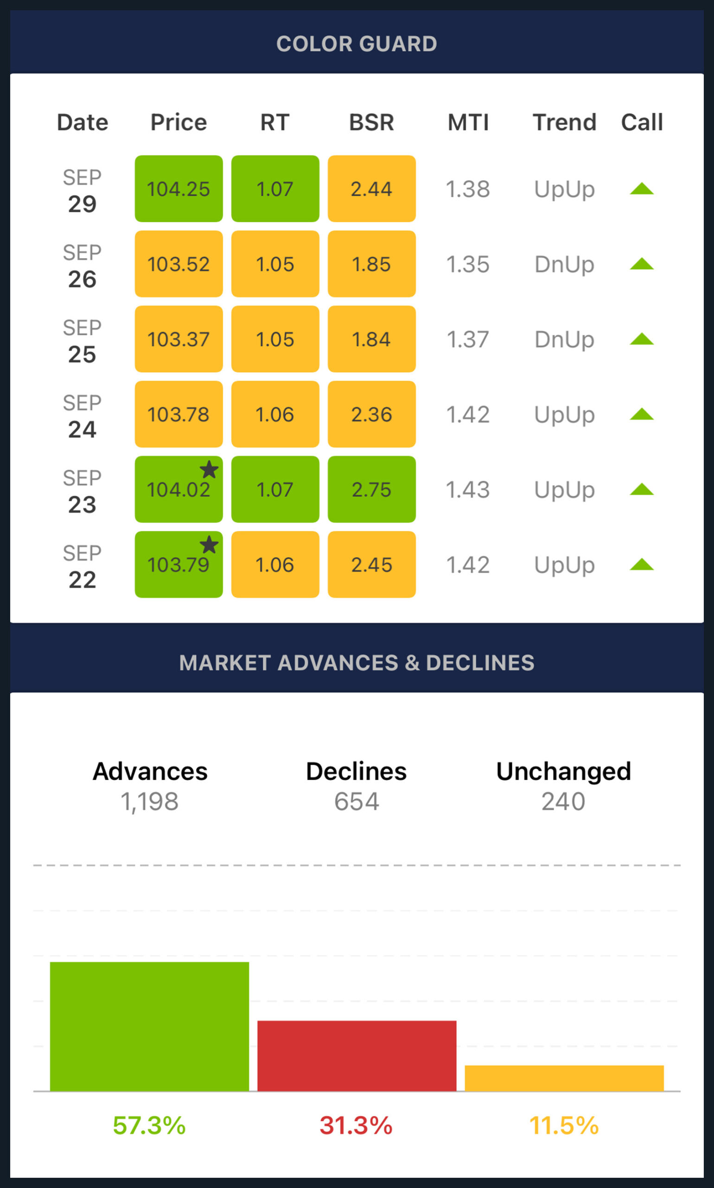Click the Trend column header
714x1188 pixels.
pos(564,123)
